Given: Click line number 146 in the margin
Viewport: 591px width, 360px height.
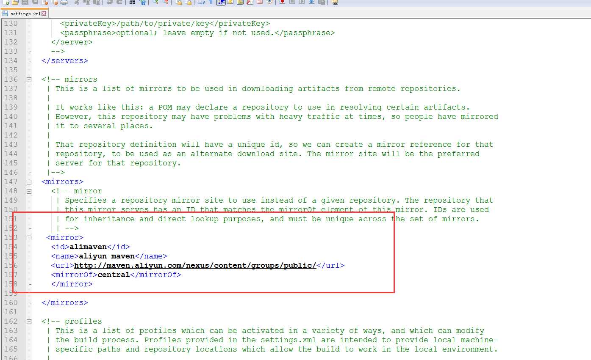Looking at the screenshot, I should pos(11,172).
